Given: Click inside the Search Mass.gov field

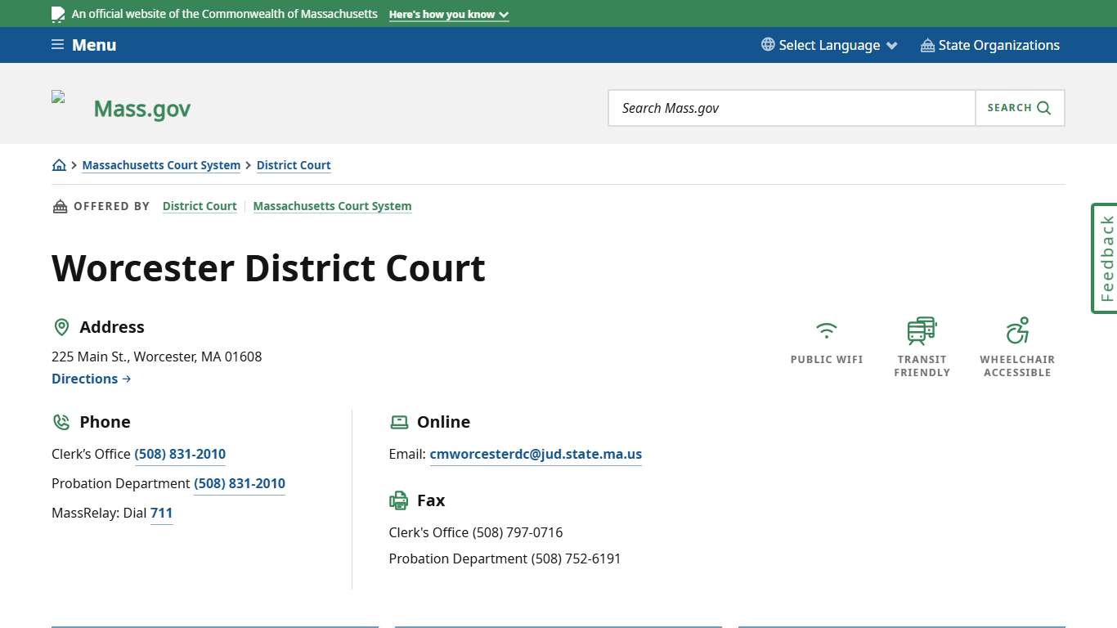Looking at the screenshot, I should pos(791,107).
